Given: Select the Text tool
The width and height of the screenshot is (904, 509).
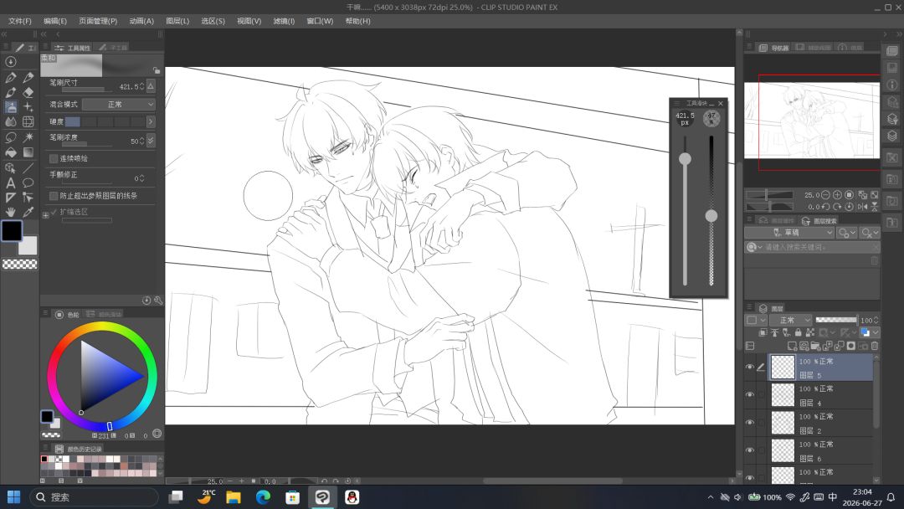Looking at the screenshot, I should (10, 183).
